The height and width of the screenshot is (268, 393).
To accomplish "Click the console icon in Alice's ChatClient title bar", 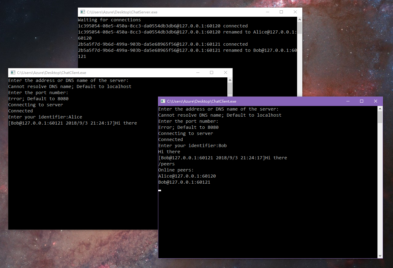I will point(13,73).
